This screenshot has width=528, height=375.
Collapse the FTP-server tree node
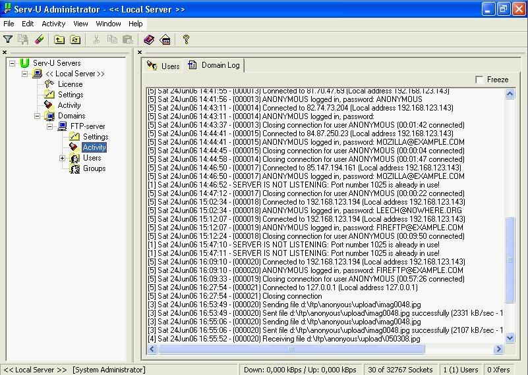(x=50, y=126)
